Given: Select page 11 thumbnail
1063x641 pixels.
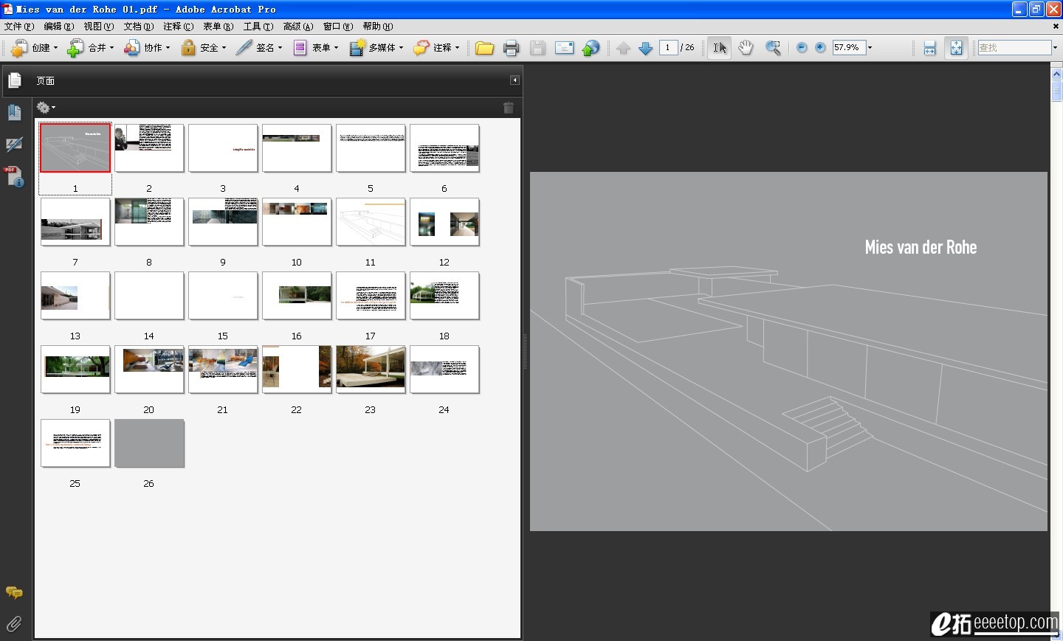Looking at the screenshot, I should click(371, 222).
